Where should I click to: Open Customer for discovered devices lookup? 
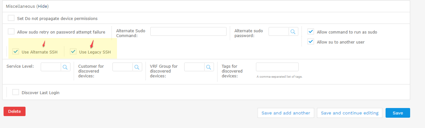point(137,67)
